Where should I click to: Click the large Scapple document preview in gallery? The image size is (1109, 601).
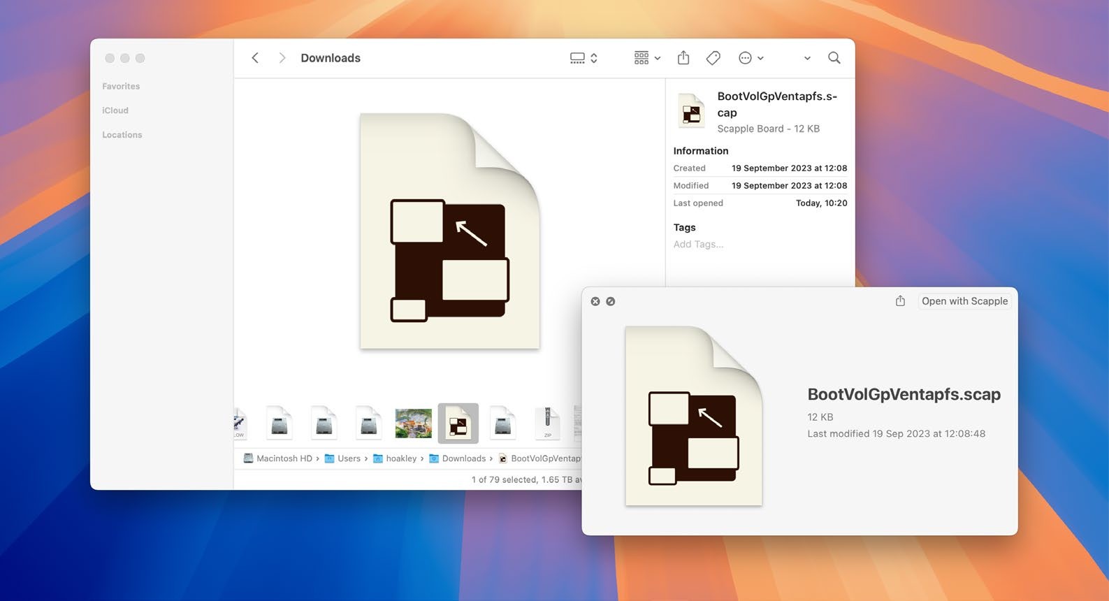450,231
